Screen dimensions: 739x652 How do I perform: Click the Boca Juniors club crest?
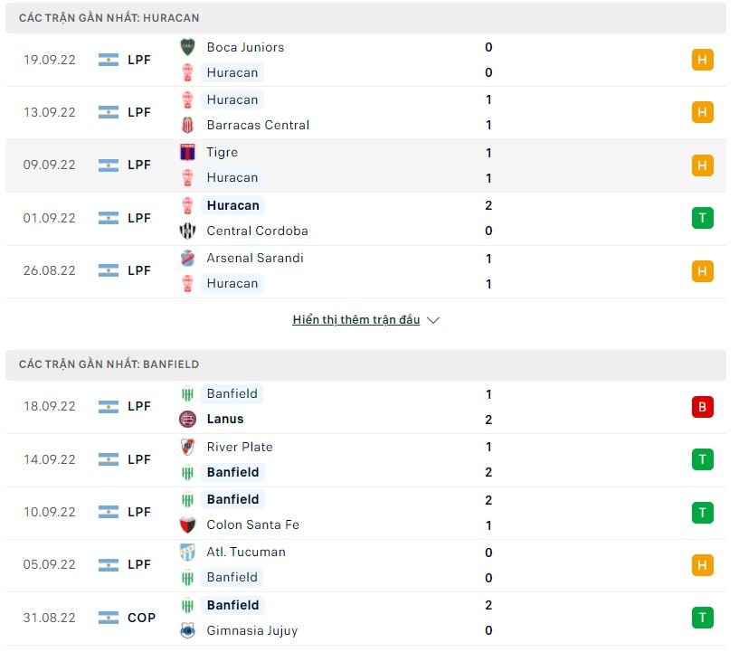click(187, 47)
